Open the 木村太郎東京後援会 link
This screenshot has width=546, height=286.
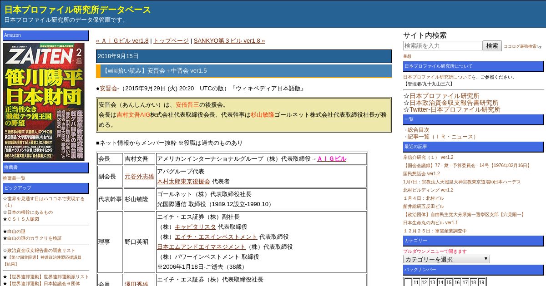(183, 181)
